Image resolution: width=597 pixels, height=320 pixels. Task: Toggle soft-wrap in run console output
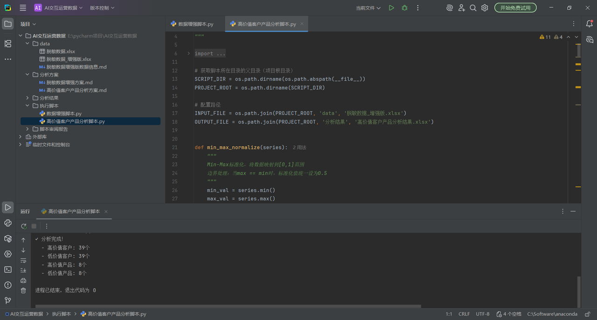click(x=23, y=260)
